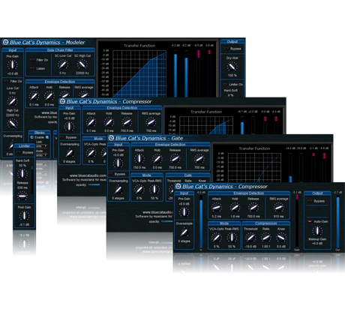Toggle Limiter On in the Modeler Output section
The height and width of the screenshot is (312, 345).
[225, 85]
